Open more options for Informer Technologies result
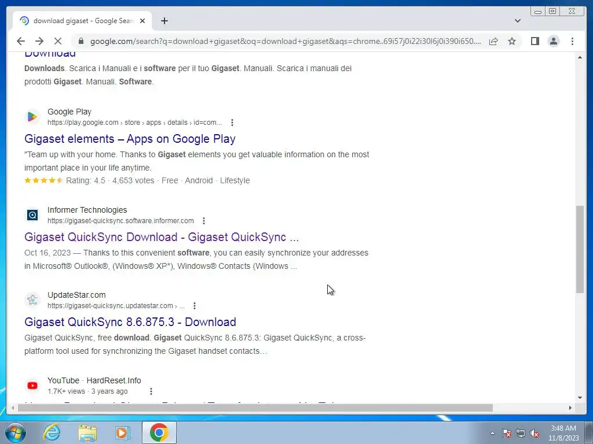This screenshot has width=593, height=444. coord(204,221)
